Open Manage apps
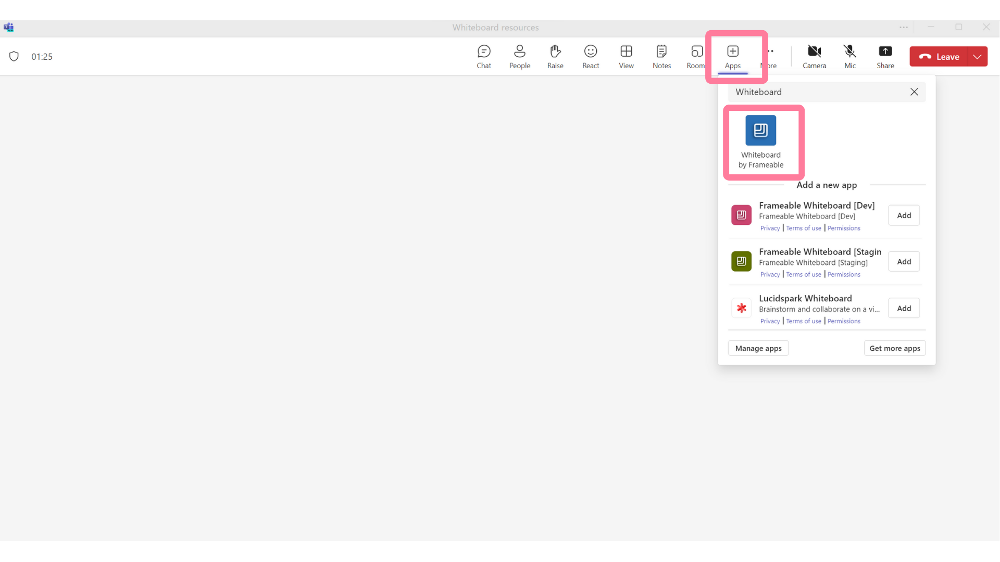 [758, 348]
